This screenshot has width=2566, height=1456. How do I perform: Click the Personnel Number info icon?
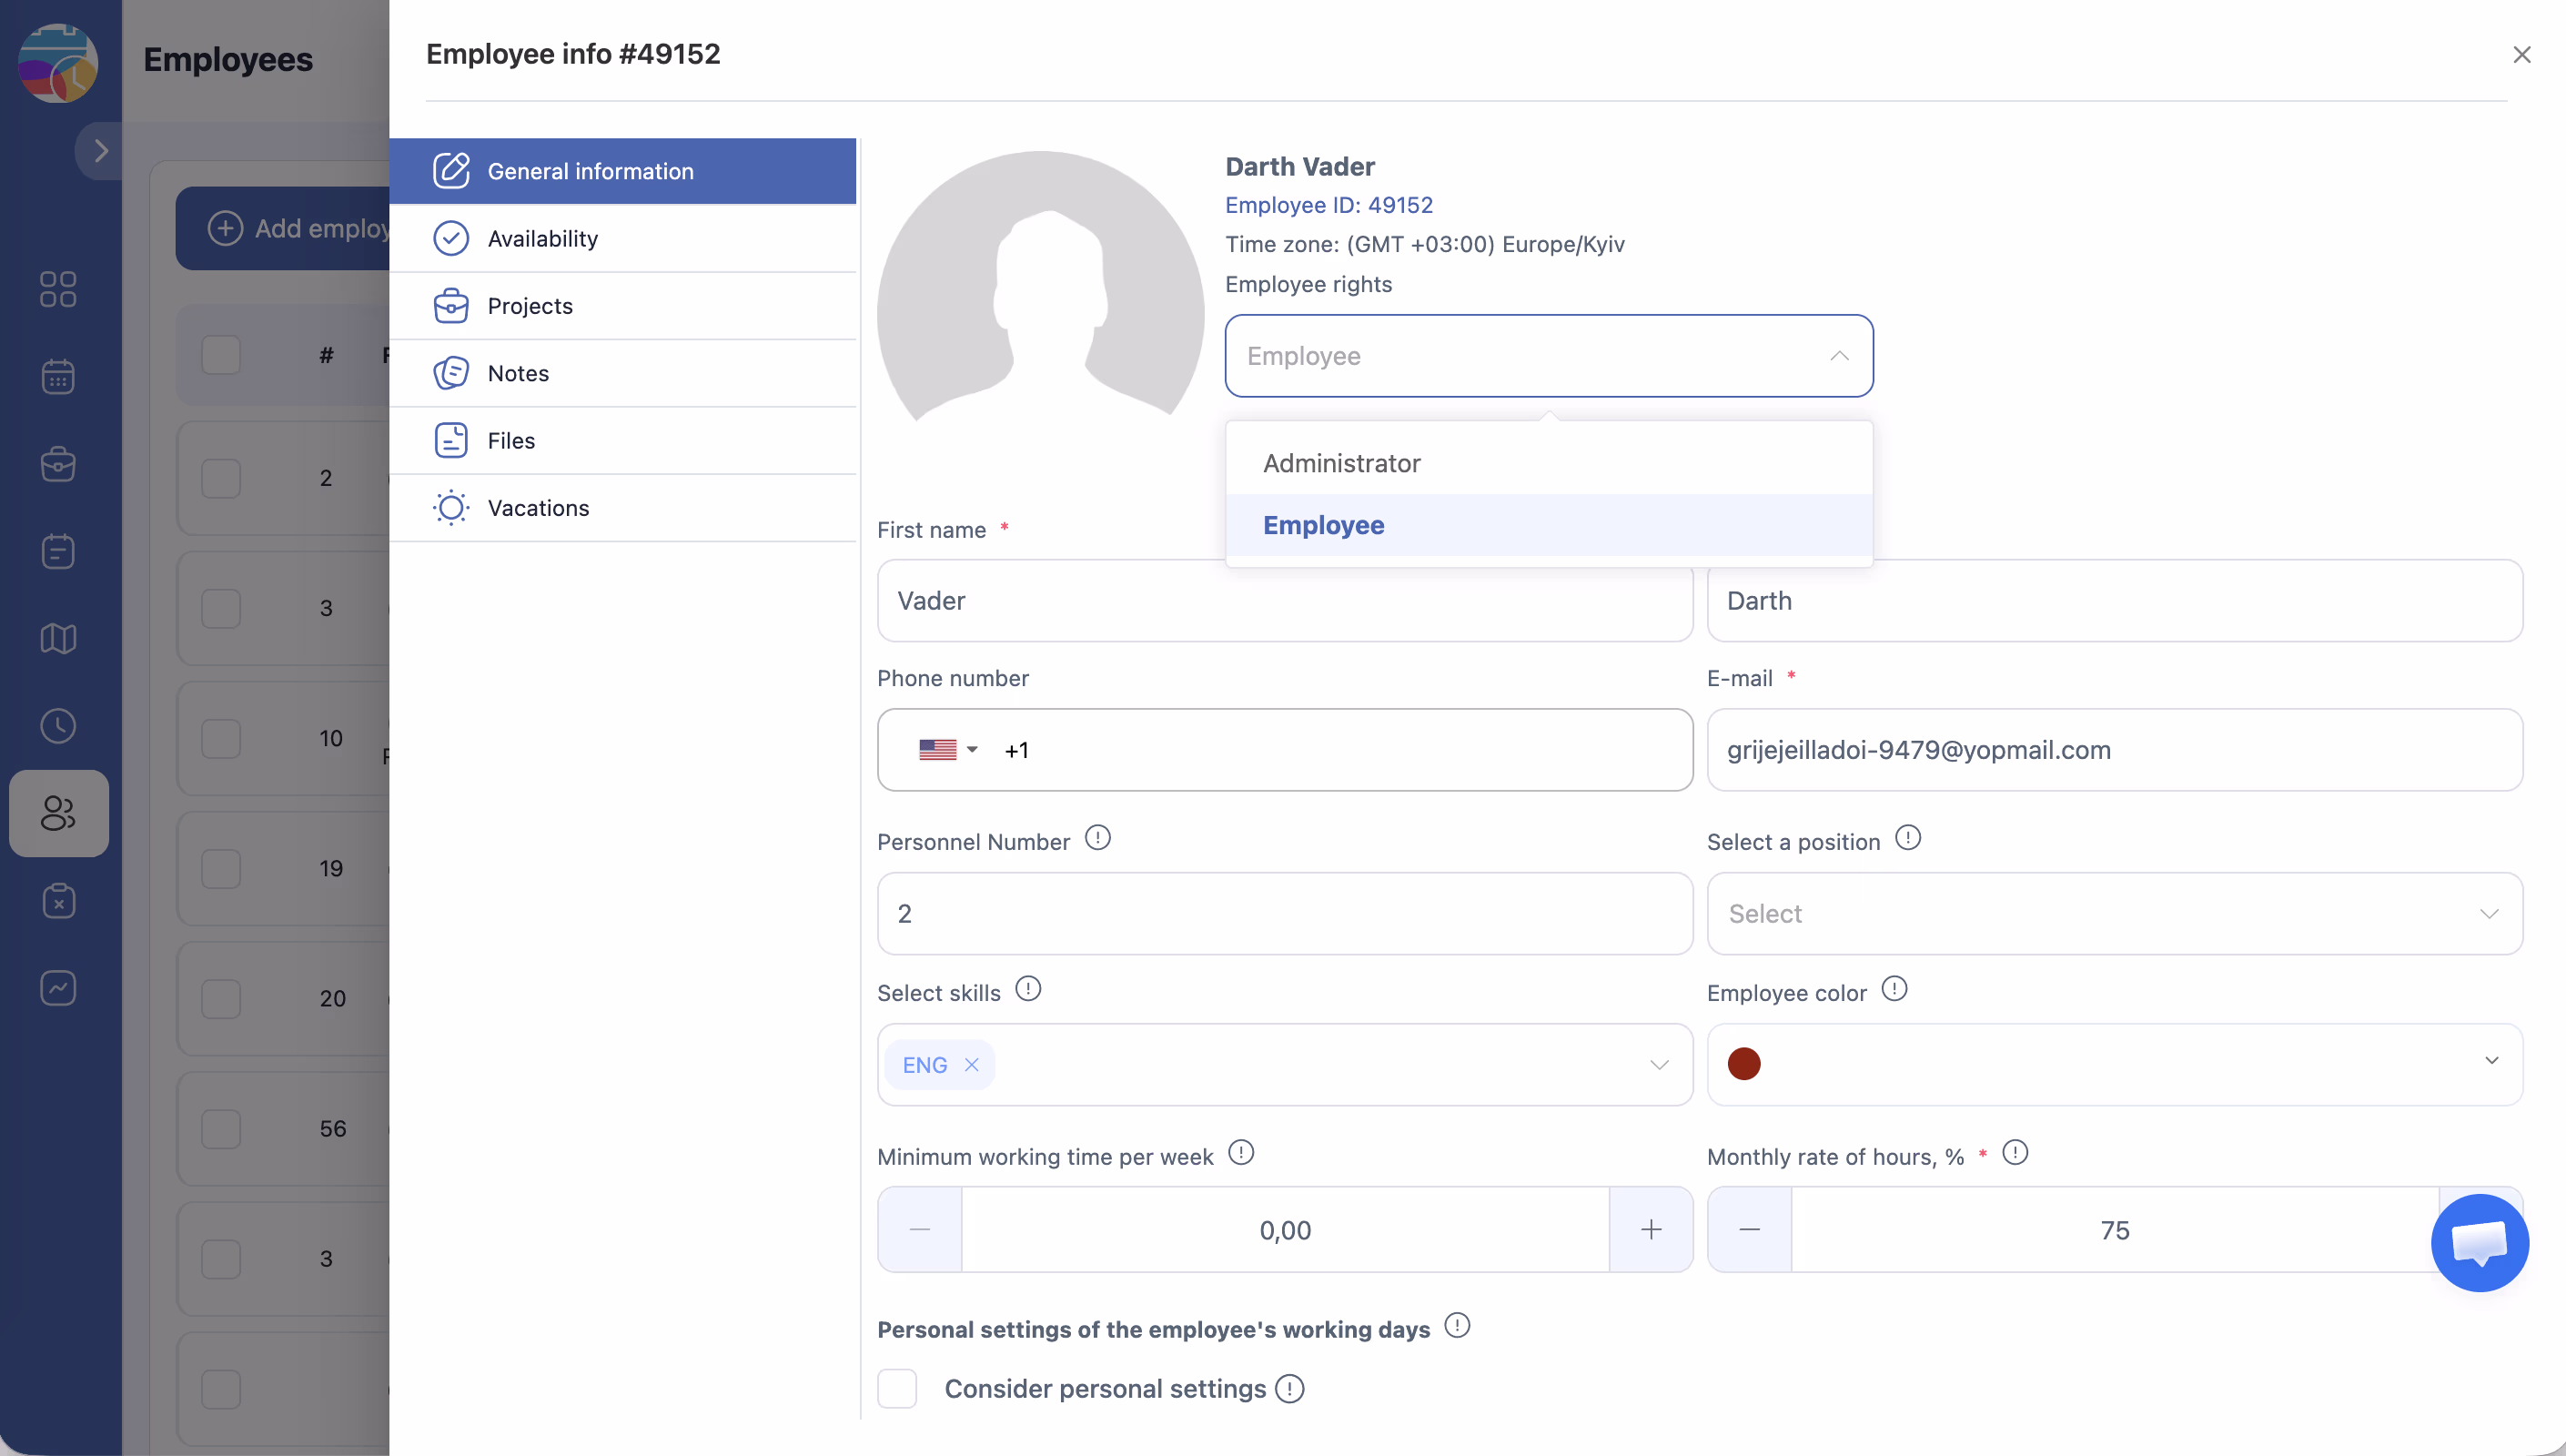[1097, 838]
